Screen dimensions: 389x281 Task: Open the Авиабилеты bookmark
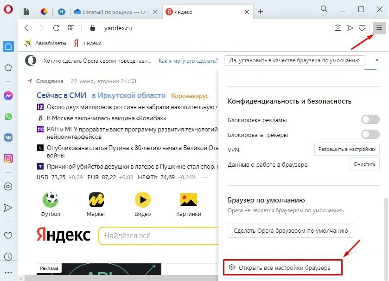pos(45,43)
